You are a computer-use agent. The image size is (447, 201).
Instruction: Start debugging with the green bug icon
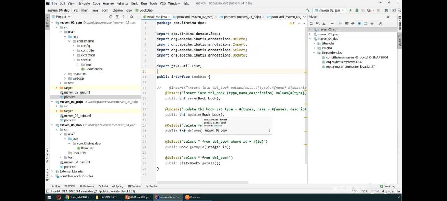click(357, 10)
